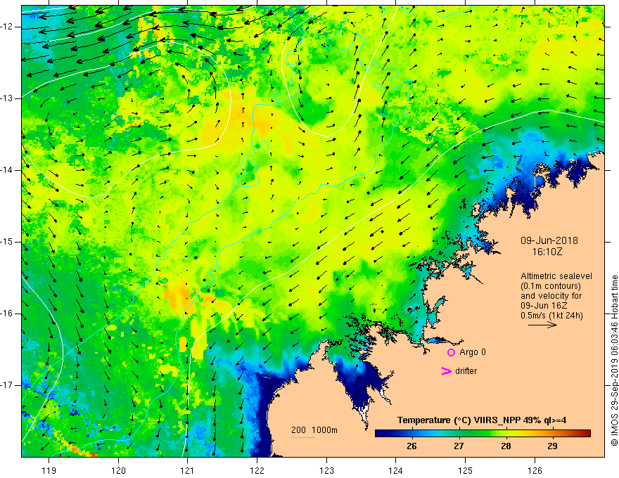Click the '122' longitude axis label

(257, 471)
